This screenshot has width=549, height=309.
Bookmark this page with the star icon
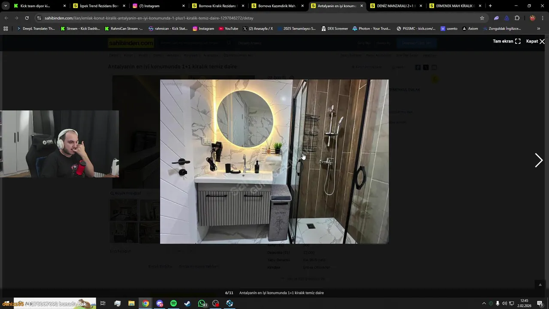pyautogui.click(x=482, y=18)
